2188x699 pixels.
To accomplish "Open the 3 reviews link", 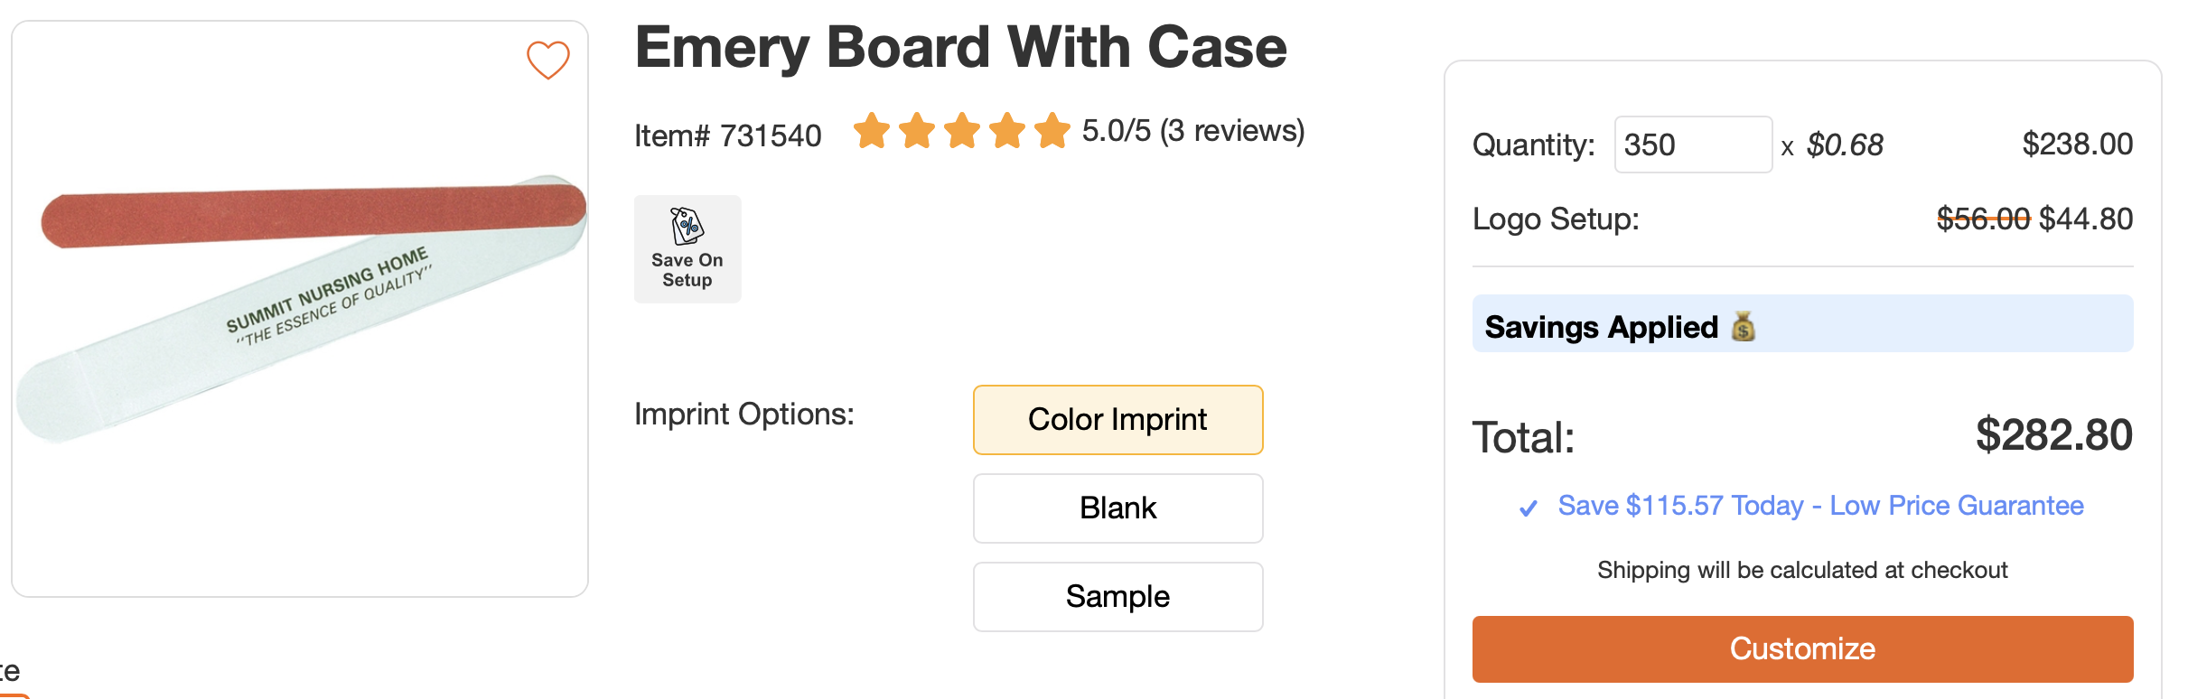I will (1232, 131).
